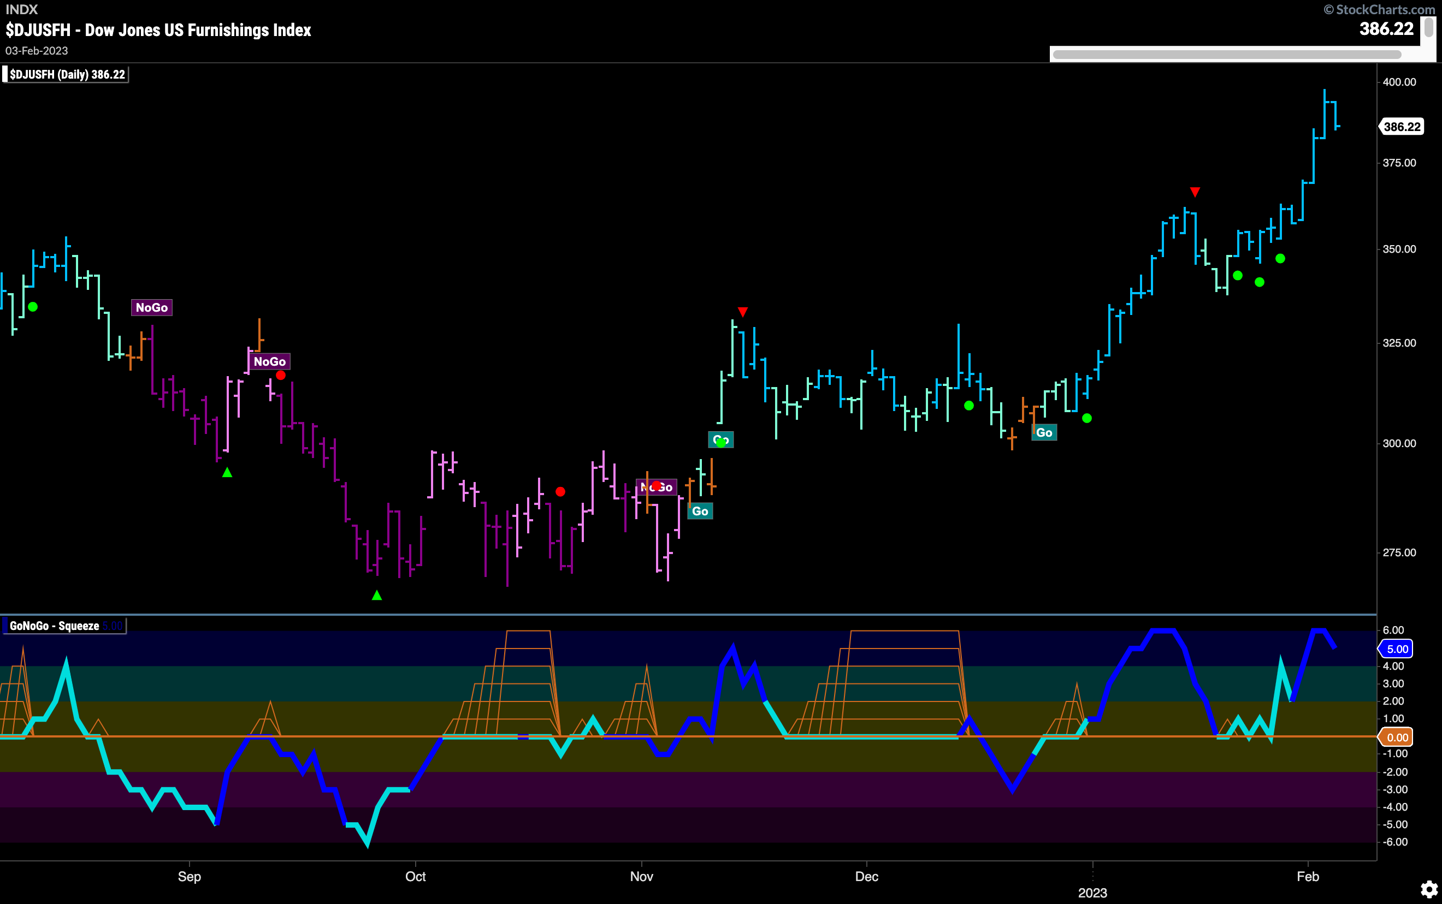Click the 'Oct' month label on the time axis
Viewport: 1442px width, 904px height.
click(416, 877)
